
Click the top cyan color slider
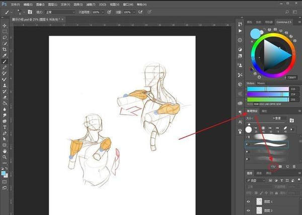coord(267,89)
